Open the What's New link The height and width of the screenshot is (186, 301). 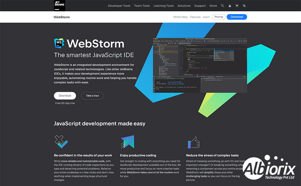pyautogui.click(x=180, y=17)
